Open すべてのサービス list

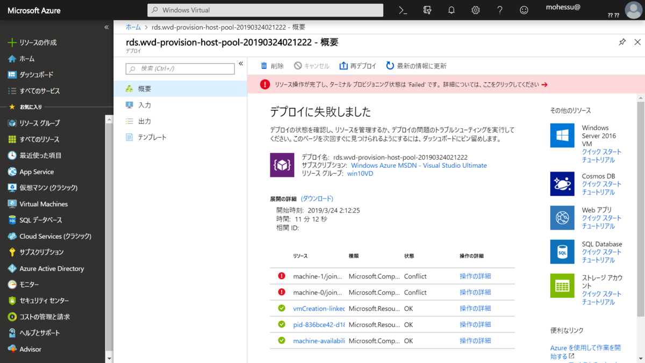tap(40, 91)
